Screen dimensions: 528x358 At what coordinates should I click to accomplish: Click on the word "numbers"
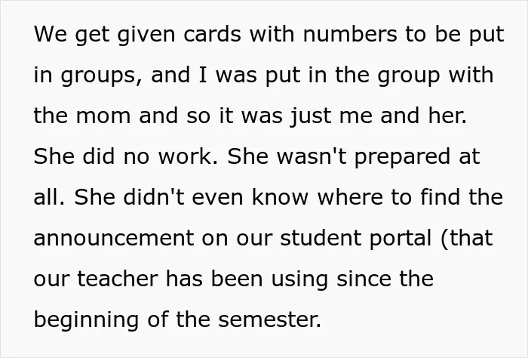click(350, 35)
